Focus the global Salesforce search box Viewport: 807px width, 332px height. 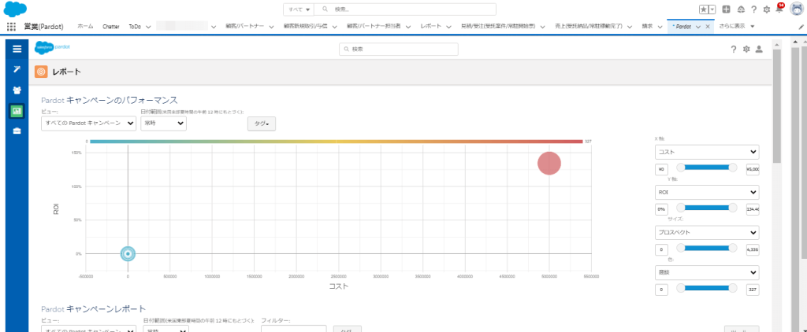pos(405,9)
